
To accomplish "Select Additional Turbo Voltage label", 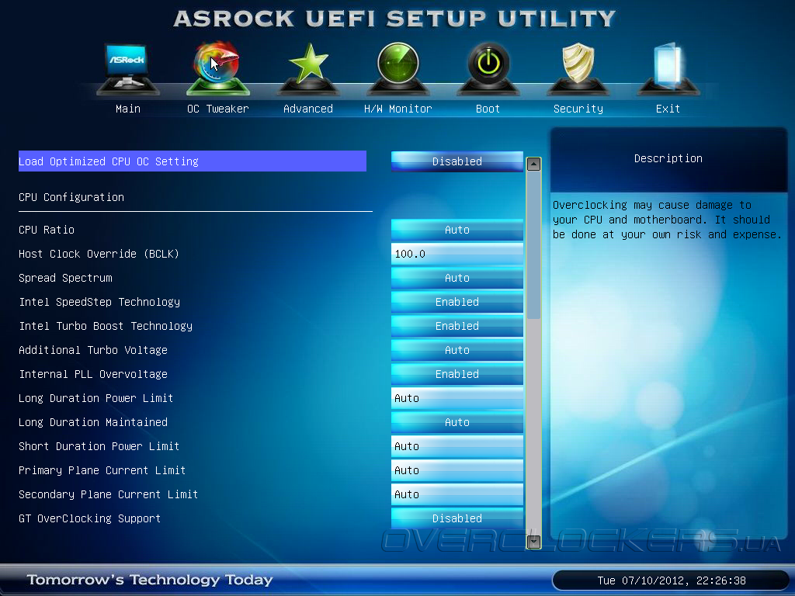I will [93, 350].
